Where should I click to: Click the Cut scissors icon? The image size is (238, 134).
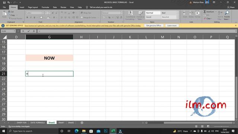click(9, 12)
